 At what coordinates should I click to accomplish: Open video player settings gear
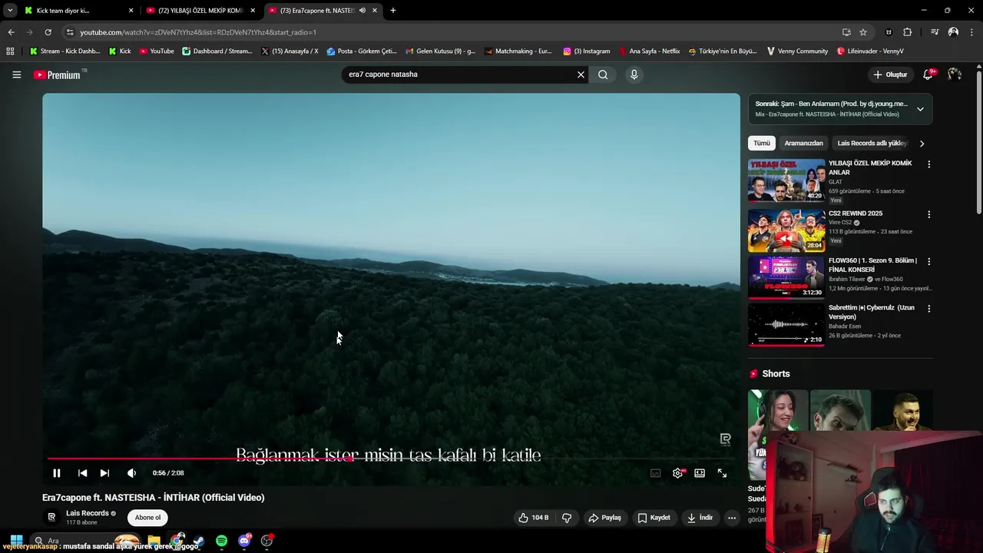677,473
